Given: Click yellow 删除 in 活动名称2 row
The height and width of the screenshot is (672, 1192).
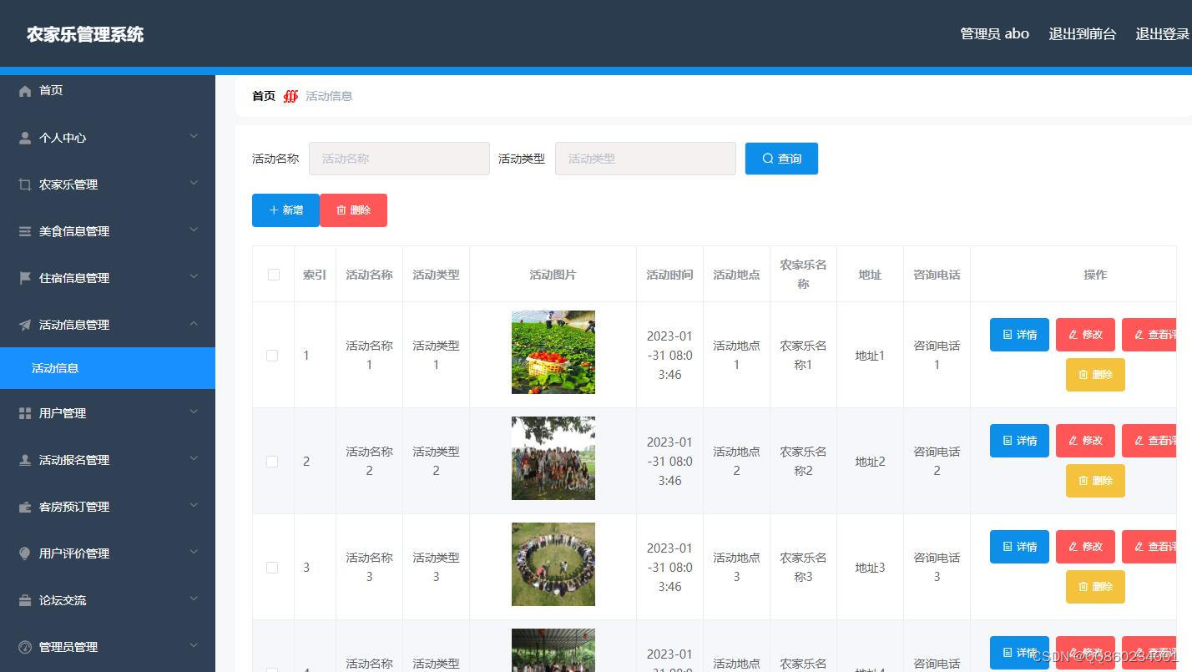Looking at the screenshot, I should pyautogui.click(x=1095, y=481).
